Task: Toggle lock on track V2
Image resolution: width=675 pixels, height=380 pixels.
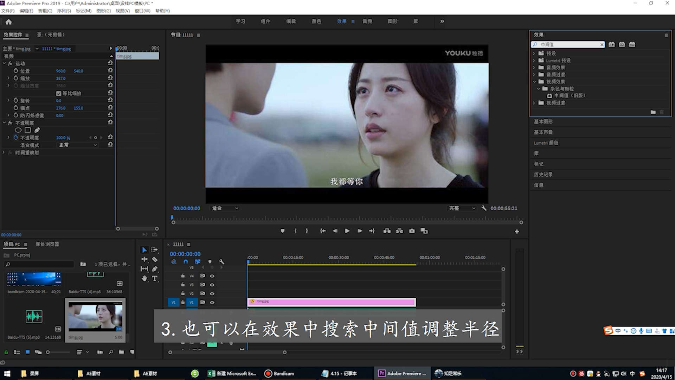Action: click(183, 293)
